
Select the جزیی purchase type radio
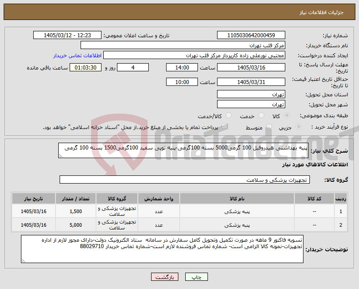pyautogui.click(x=298, y=126)
